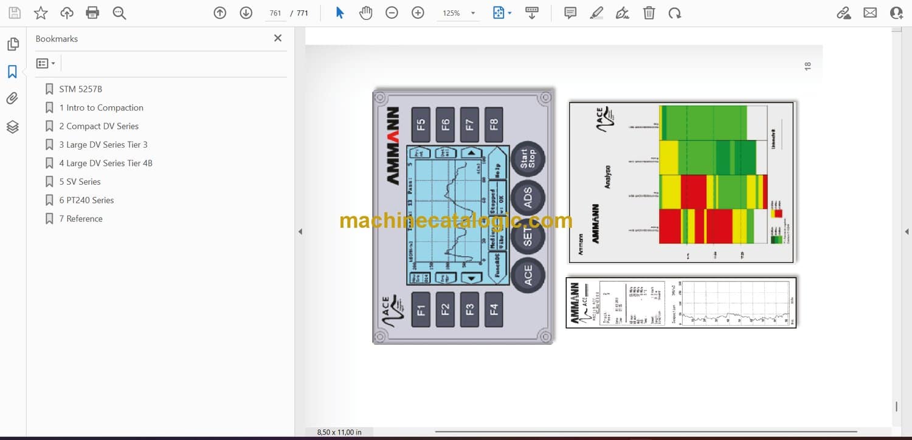Screen dimensions: 912x440
Task: Zoom out using the minus button
Action: 392,13
